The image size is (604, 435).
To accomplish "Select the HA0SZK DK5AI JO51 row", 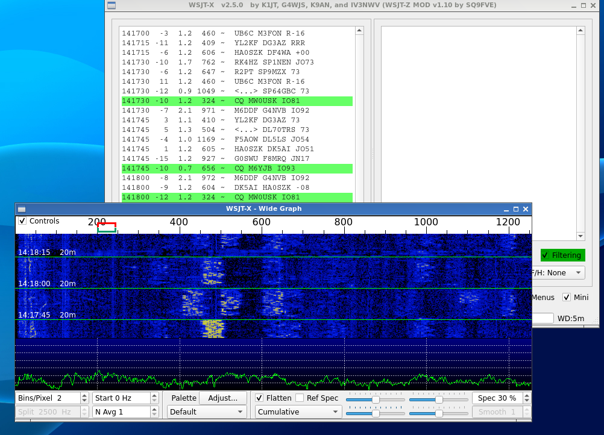I will [237, 149].
